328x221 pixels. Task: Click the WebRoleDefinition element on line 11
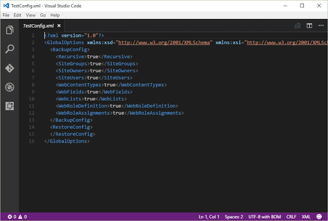[117, 106]
